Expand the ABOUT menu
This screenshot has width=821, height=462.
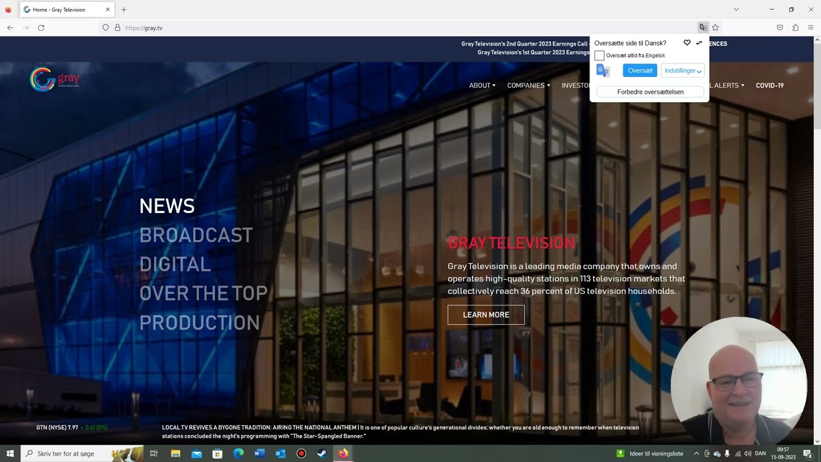point(482,85)
